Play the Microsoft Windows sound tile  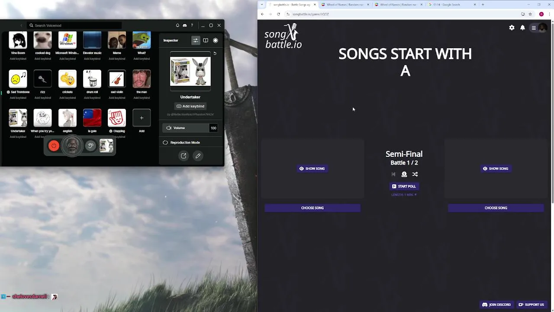[67, 40]
